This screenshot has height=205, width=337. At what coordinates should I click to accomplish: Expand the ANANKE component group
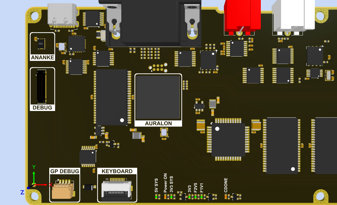tap(42, 47)
